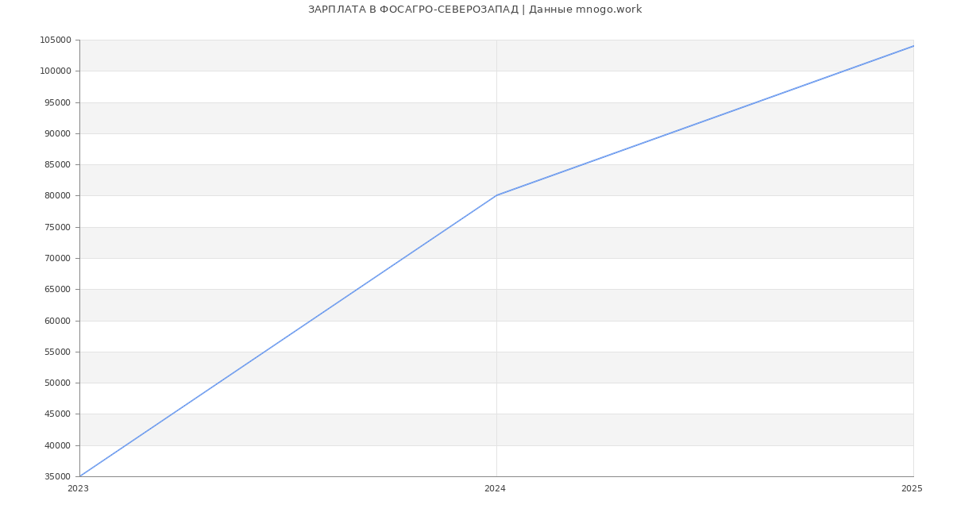953x516 pixels.
Task: Click the 2025 x-axis label
Action: 912,489
